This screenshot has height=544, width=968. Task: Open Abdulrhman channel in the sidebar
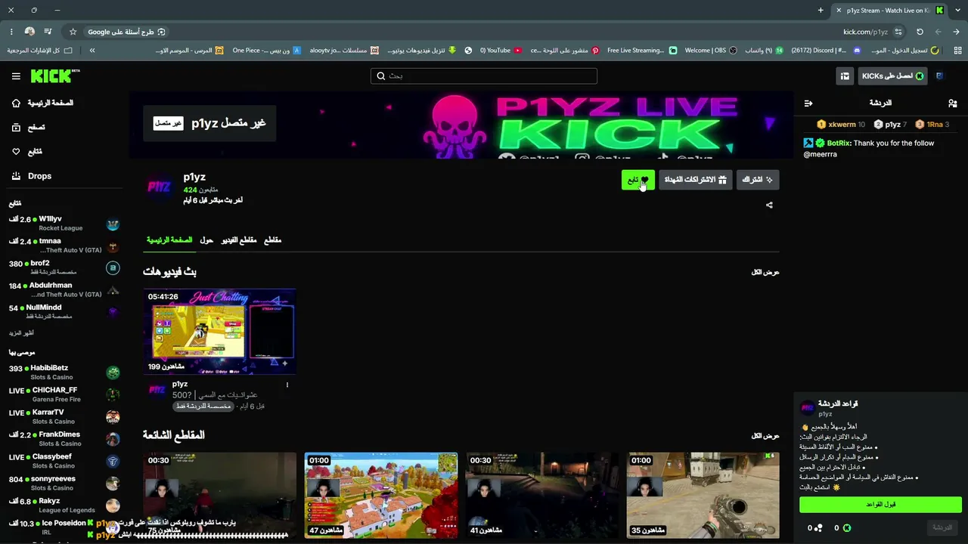pos(64,289)
